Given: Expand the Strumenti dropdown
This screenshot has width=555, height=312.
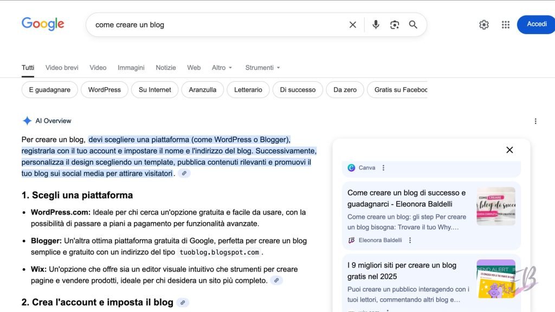Looking at the screenshot, I should click(263, 68).
